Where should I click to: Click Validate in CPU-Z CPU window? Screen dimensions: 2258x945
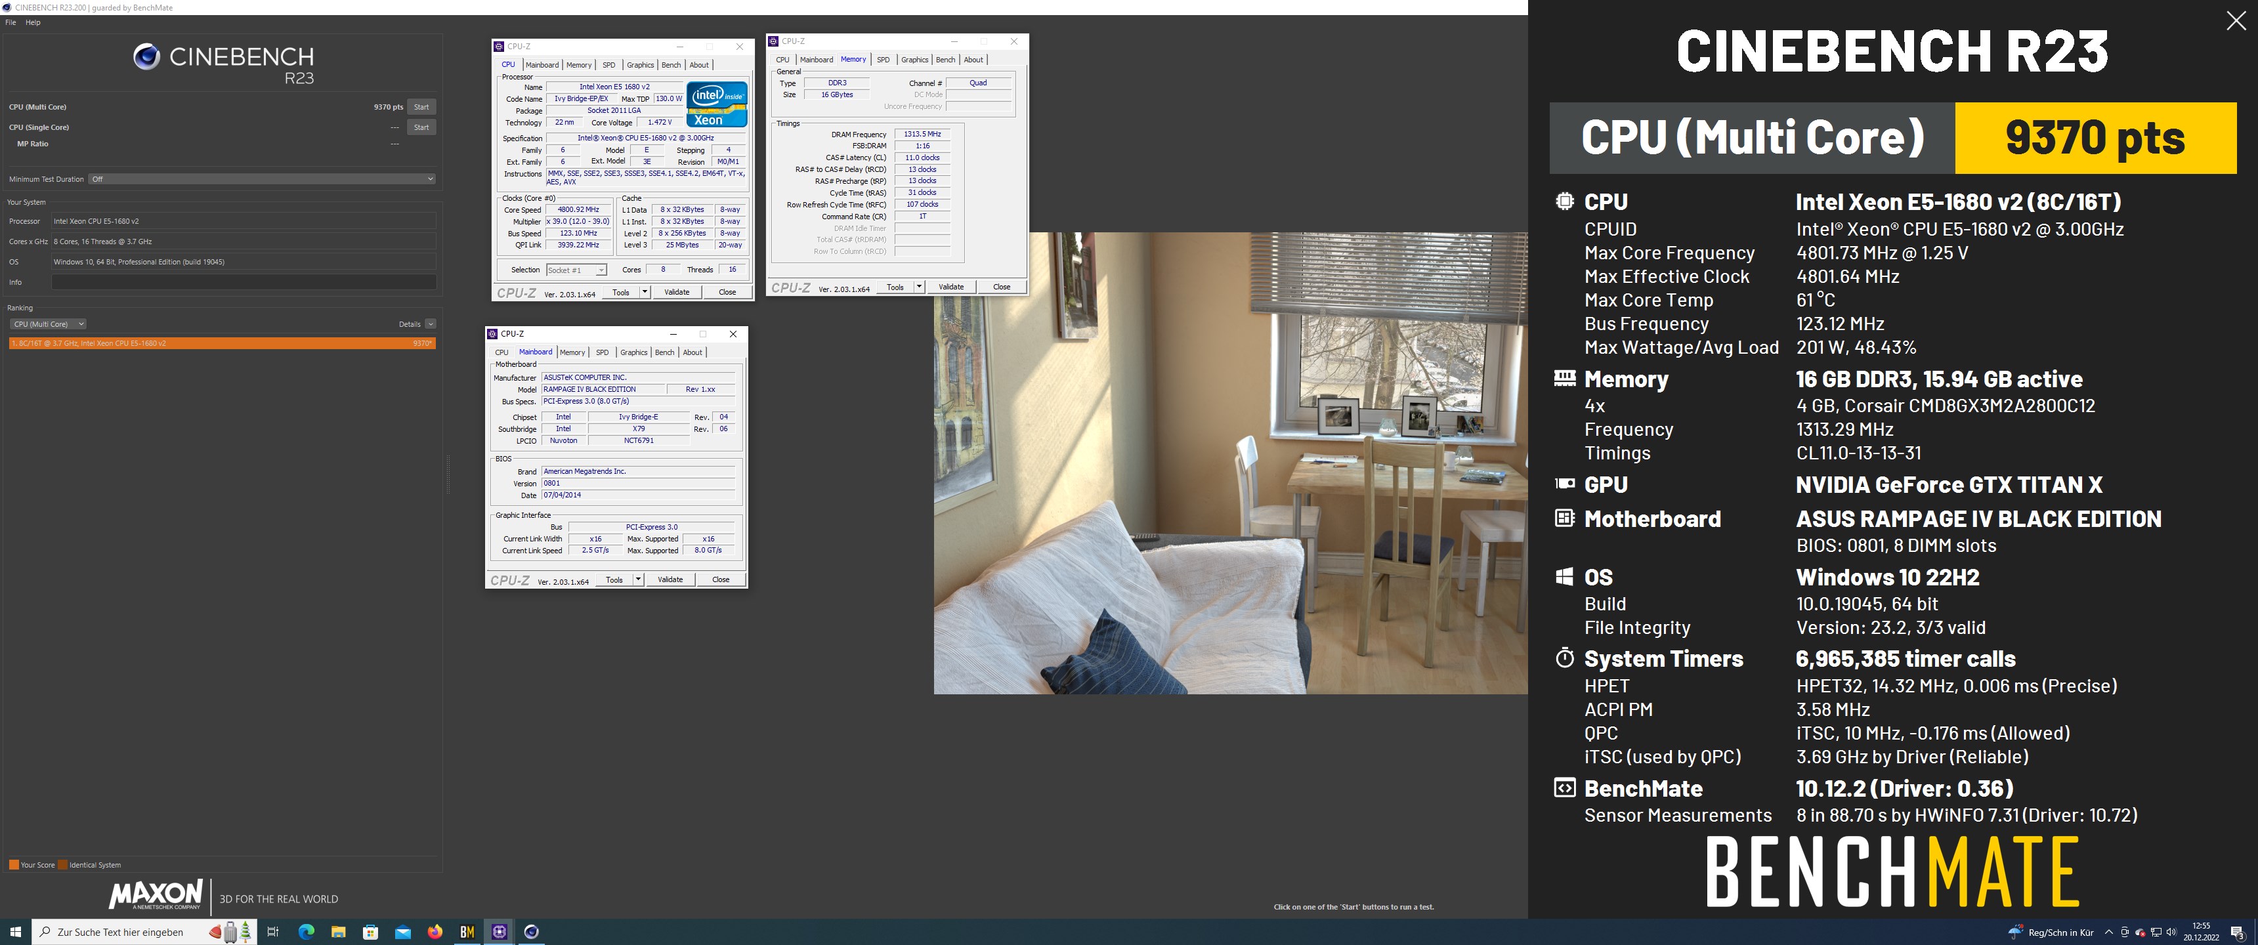[x=677, y=292]
